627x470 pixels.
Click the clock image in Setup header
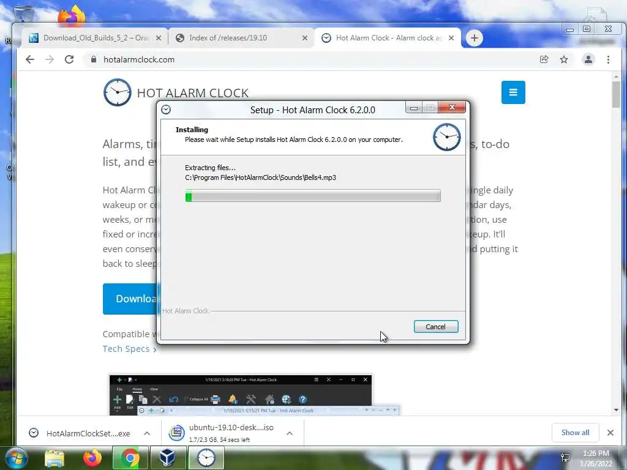[446, 137]
